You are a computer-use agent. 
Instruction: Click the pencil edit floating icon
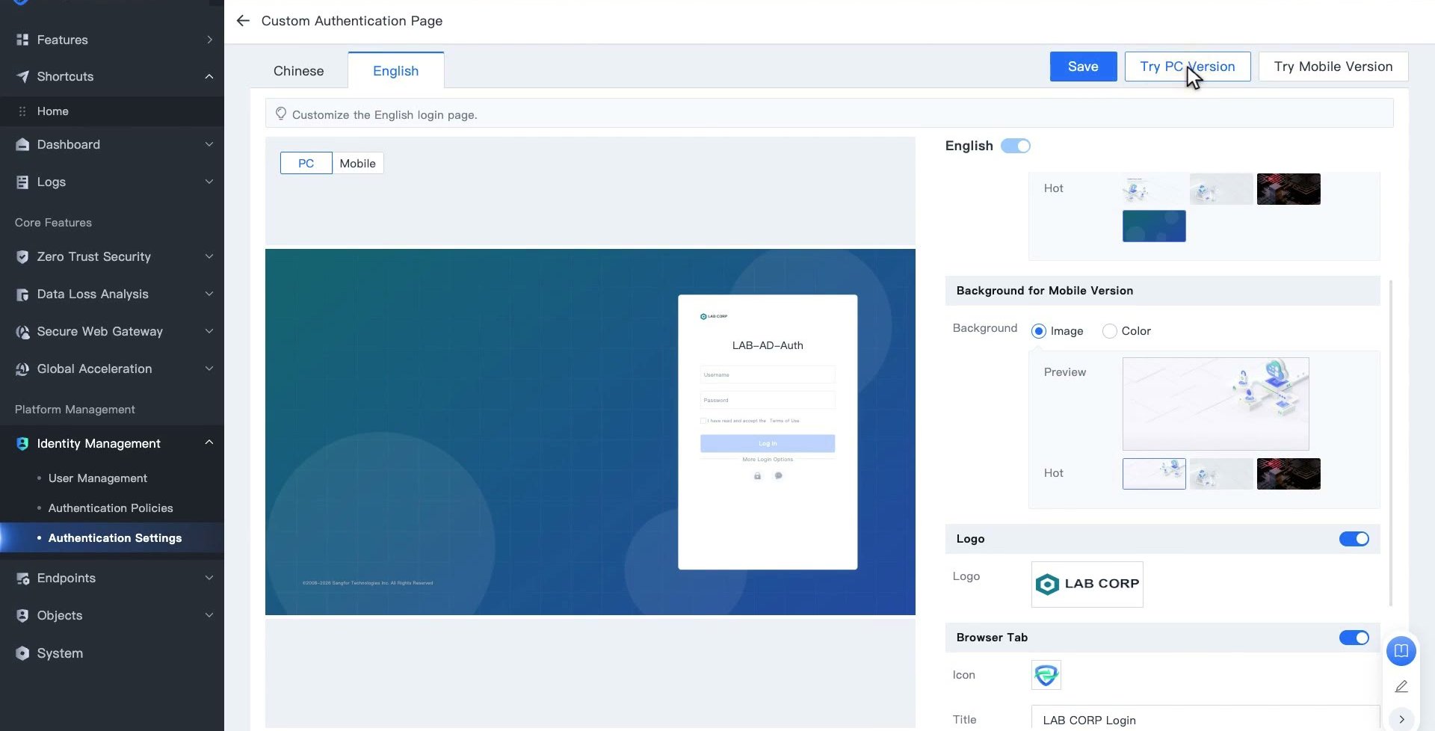point(1401,686)
